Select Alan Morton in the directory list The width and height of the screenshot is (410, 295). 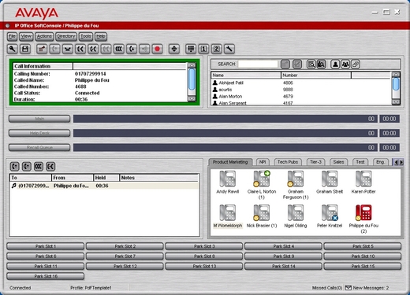(x=301, y=97)
